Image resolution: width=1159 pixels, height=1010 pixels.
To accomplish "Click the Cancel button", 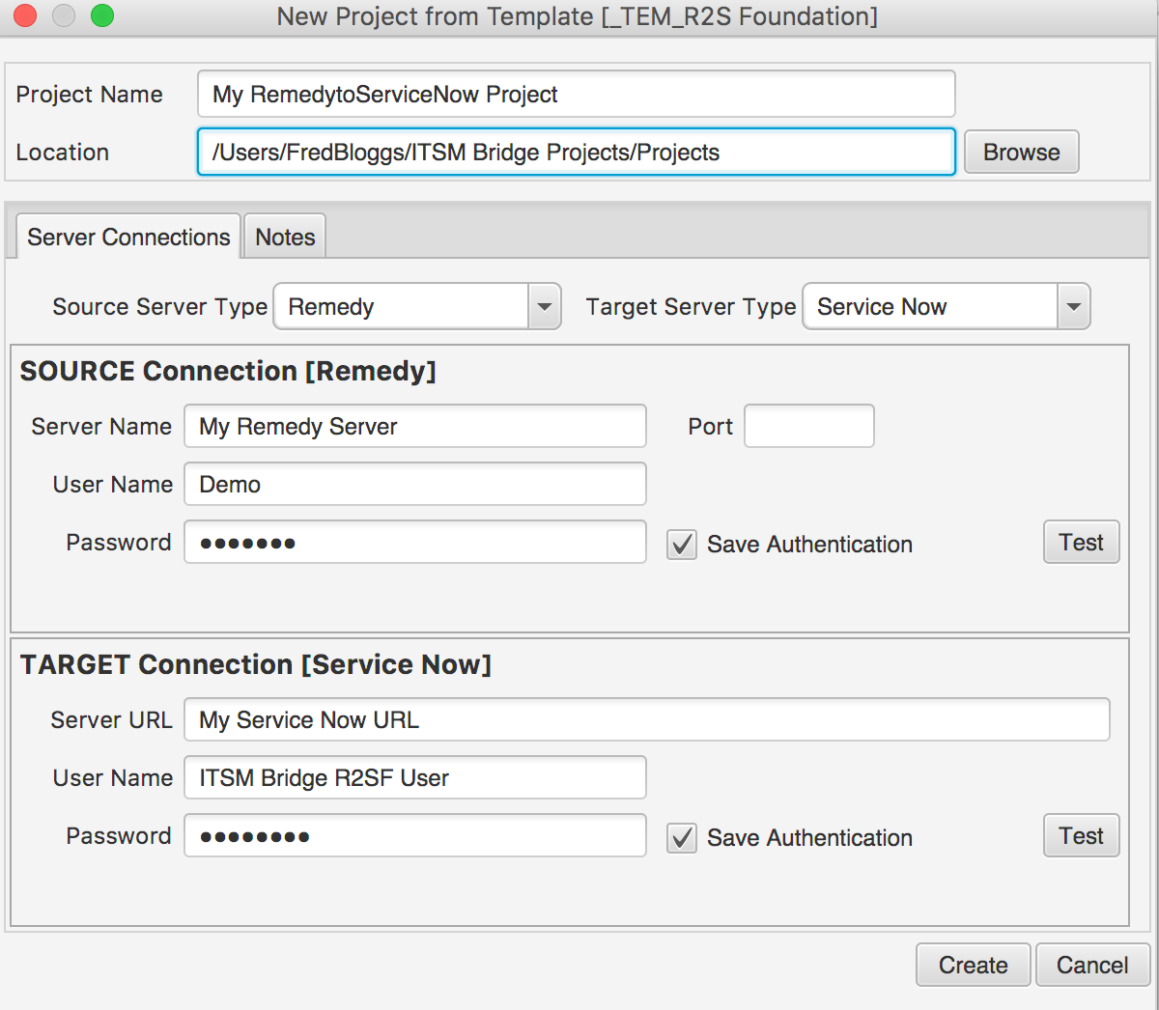I will pyautogui.click(x=1092, y=965).
